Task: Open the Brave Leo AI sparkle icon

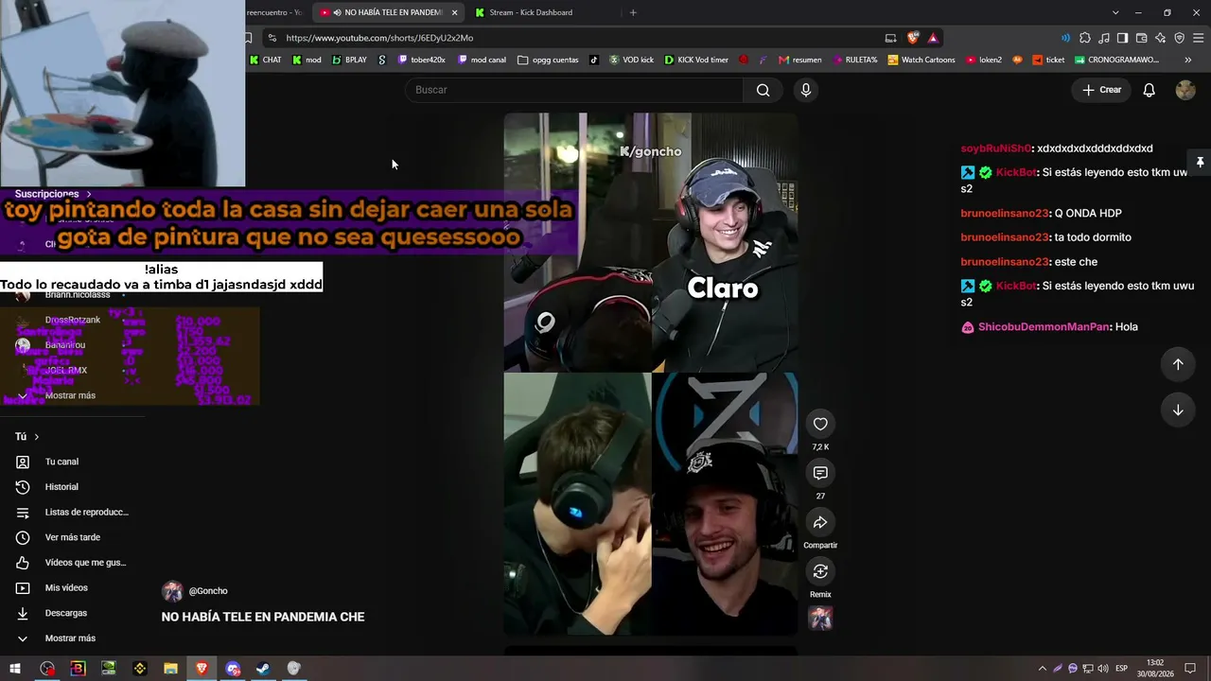Action: tap(1160, 38)
